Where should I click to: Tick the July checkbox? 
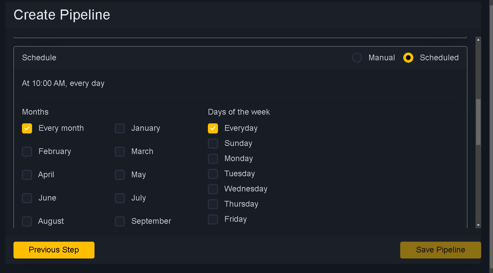click(x=120, y=198)
